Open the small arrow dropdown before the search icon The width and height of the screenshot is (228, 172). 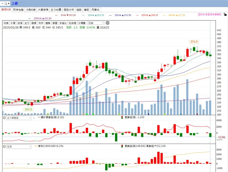[x=2, y=3]
